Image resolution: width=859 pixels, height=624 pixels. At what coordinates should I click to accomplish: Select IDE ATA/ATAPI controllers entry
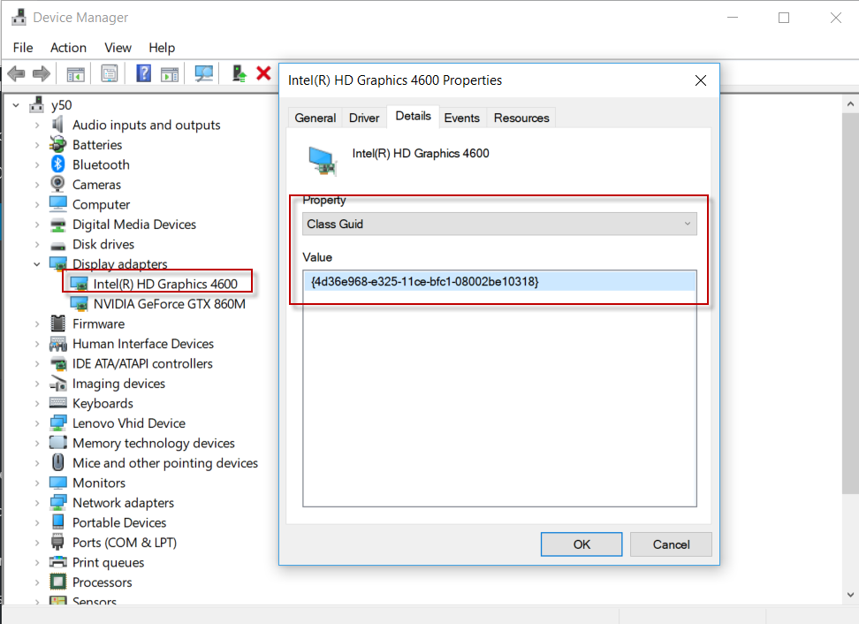point(142,363)
